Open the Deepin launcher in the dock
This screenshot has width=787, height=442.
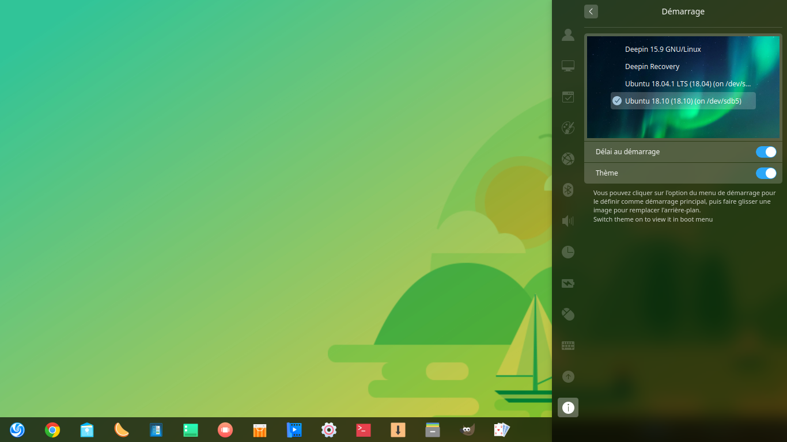pyautogui.click(x=17, y=430)
